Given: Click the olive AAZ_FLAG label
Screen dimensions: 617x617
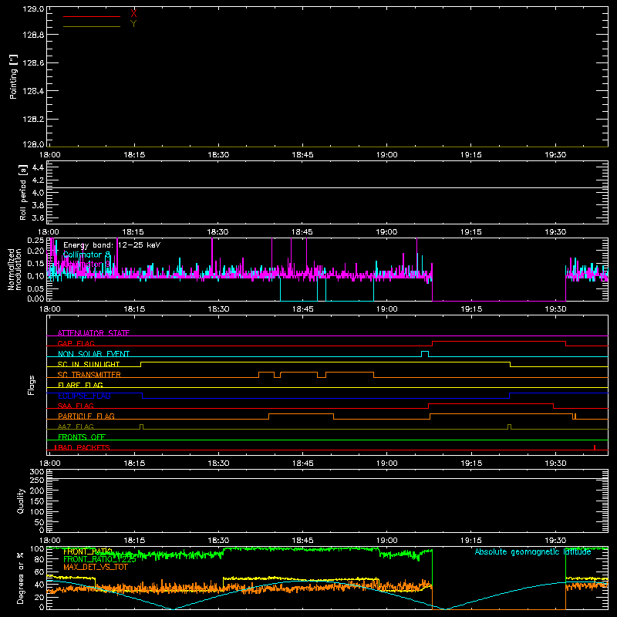Looking at the screenshot, I should click(76, 427).
